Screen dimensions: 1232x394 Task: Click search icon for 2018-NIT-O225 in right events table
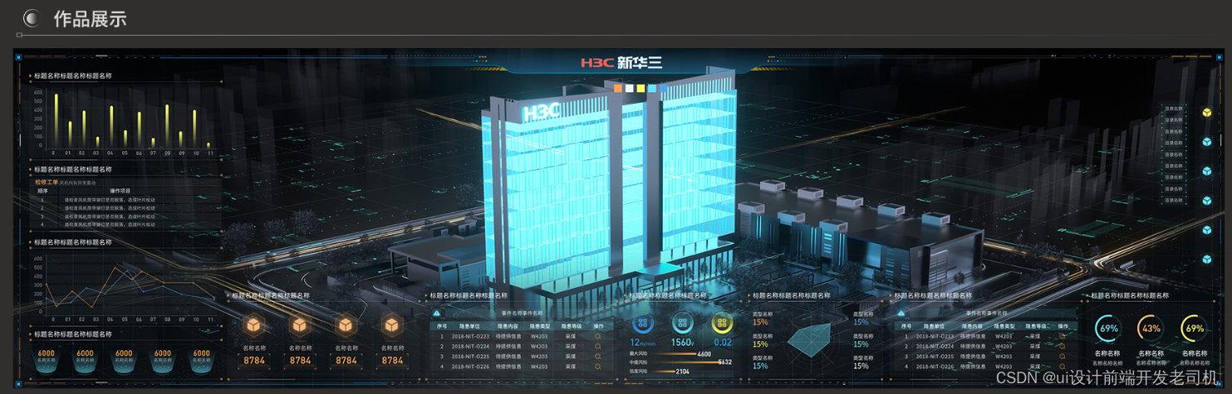click(1063, 356)
